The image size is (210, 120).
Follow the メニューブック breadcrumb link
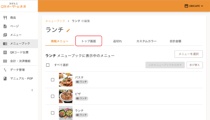click(x=55, y=21)
